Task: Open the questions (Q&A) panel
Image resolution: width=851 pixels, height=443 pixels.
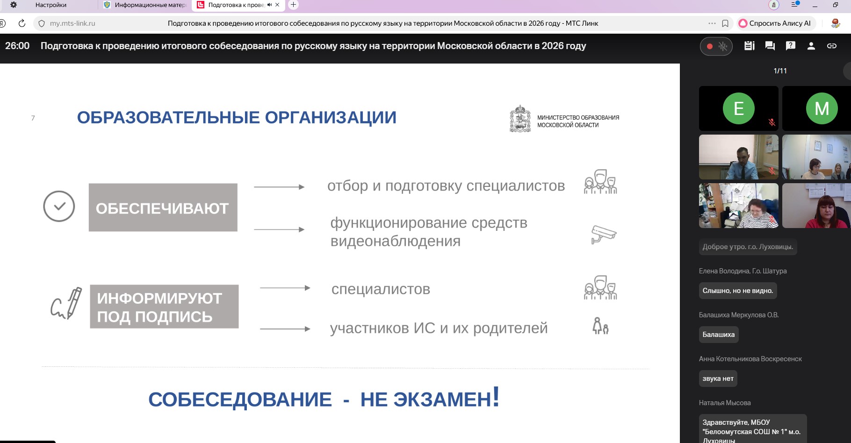Action: tap(791, 46)
